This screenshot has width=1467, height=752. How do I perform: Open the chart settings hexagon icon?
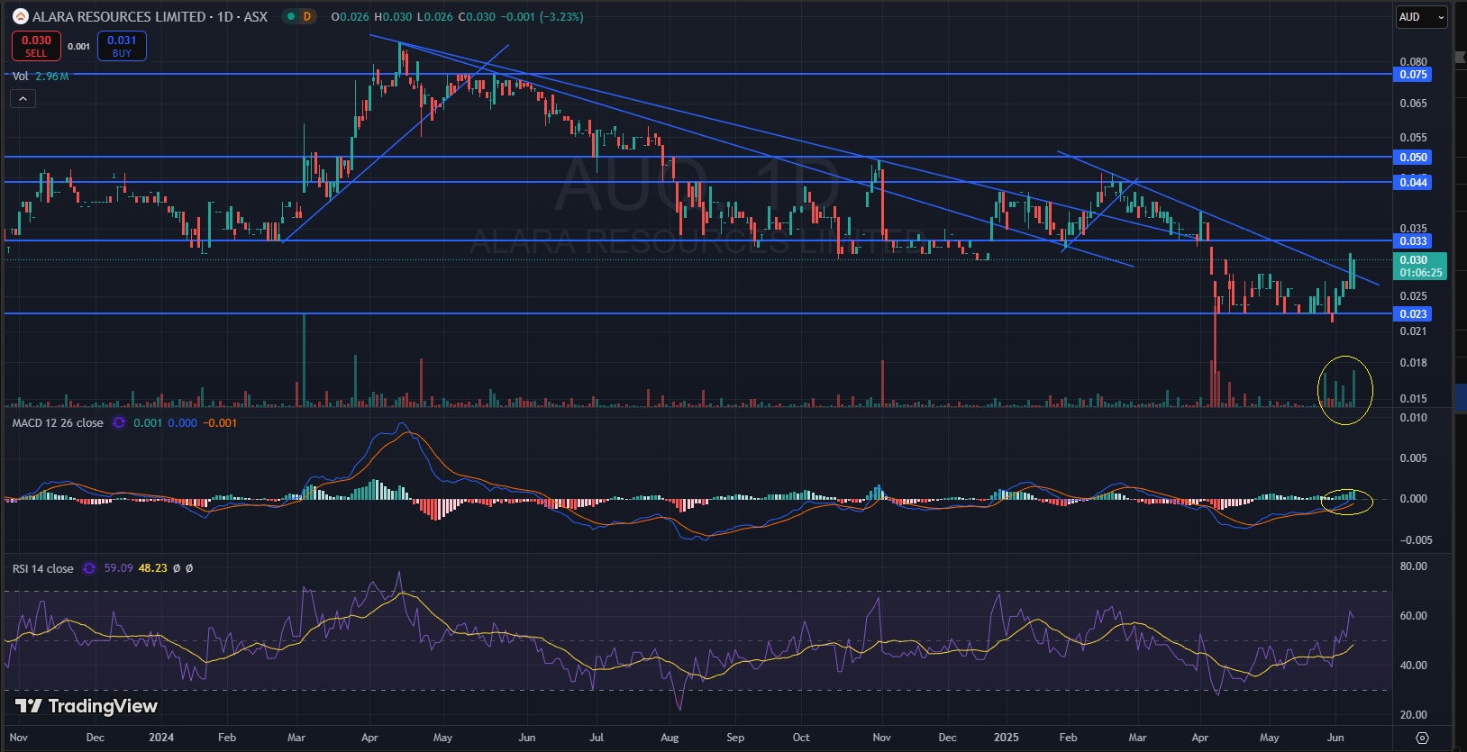tap(1422, 738)
